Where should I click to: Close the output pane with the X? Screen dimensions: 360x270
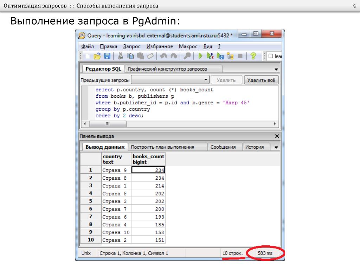(277, 136)
